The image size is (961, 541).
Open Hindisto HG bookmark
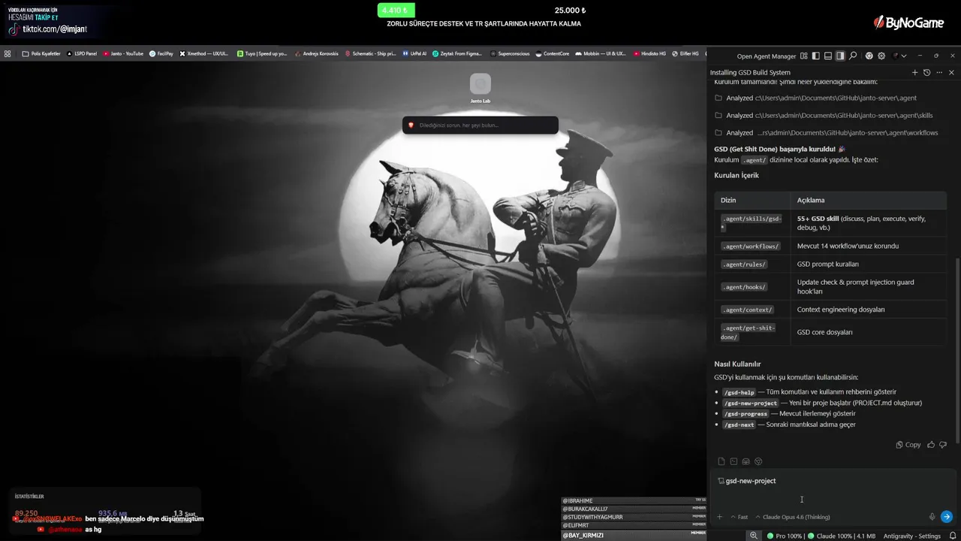click(x=649, y=54)
